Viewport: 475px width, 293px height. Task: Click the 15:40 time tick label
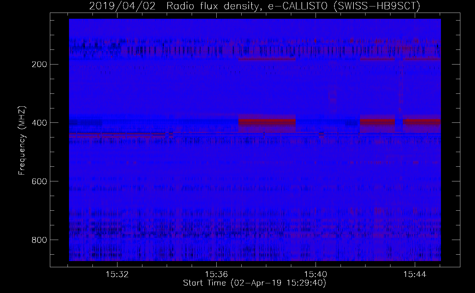pyautogui.click(x=316, y=275)
